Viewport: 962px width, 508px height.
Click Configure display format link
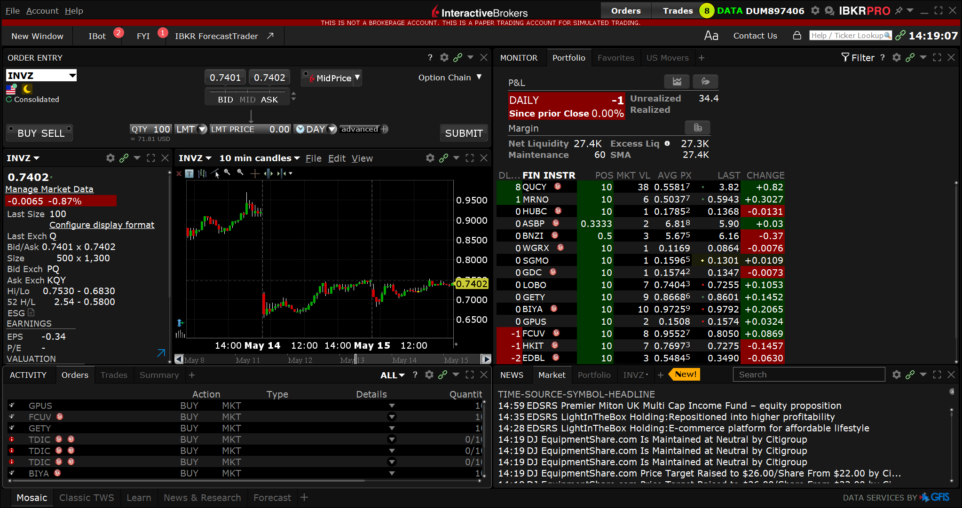coord(102,225)
